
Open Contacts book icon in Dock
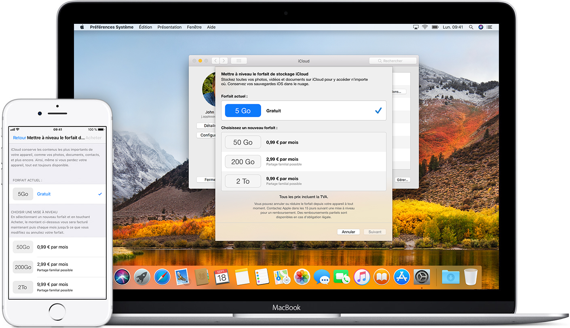[202, 277]
